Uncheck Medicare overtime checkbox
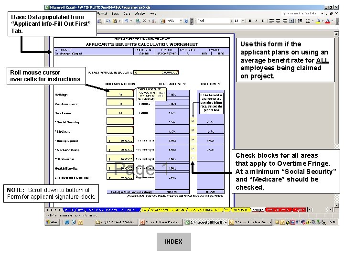Image resolution: width=344 pixels, height=258 pixels. pyautogui.click(x=193, y=130)
